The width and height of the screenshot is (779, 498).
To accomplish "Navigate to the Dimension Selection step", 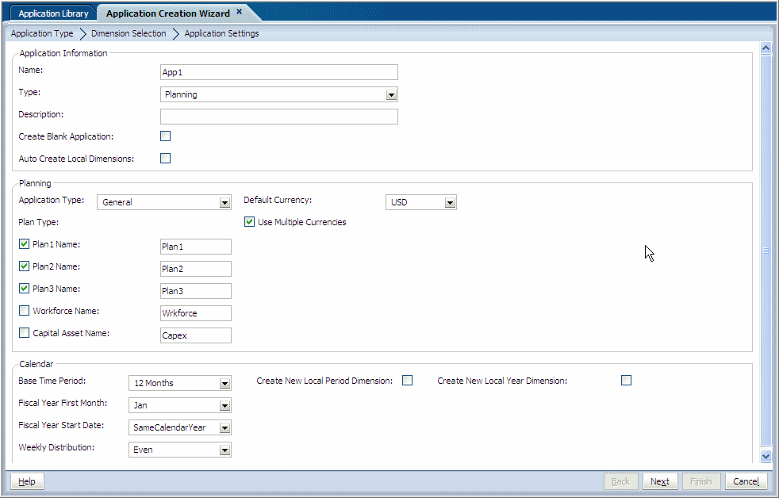I will coord(128,33).
